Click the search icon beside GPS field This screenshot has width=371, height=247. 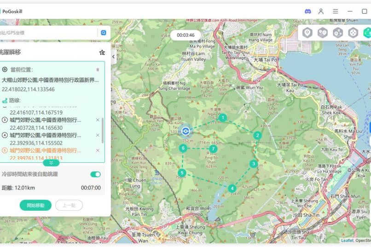(x=104, y=33)
